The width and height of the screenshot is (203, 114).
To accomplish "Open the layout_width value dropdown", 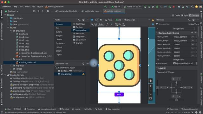I will tap(193, 37).
